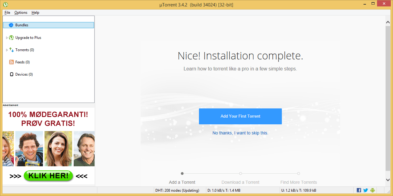The width and height of the screenshot is (393, 196).
Task: Click the Android robot icon
Action: pos(372,190)
